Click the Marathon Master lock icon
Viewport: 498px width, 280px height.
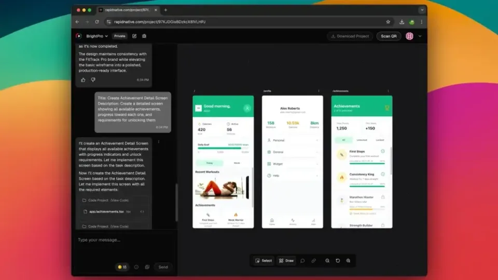[383, 197]
